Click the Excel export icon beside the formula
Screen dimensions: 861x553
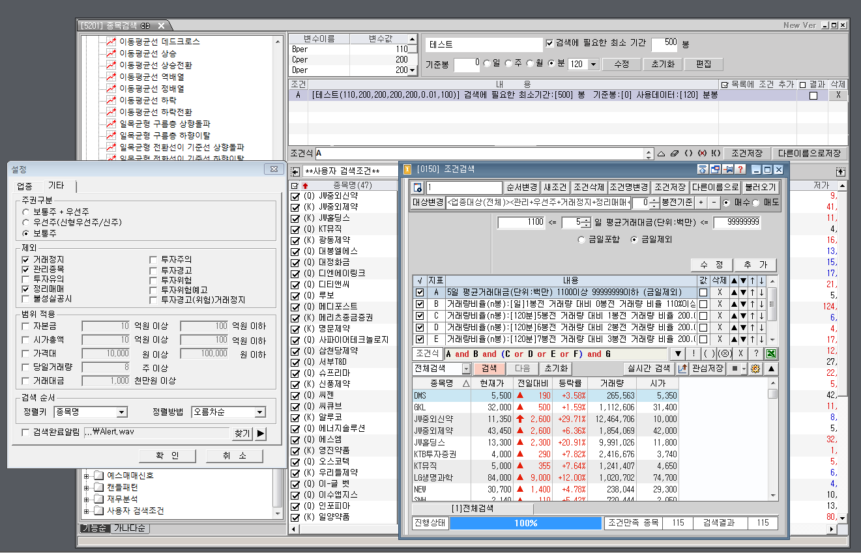[x=770, y=354]
